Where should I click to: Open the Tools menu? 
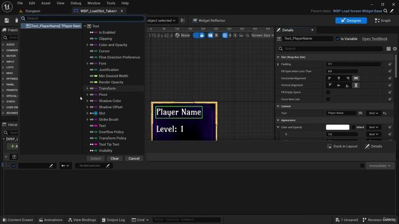[x=111, y=3]
